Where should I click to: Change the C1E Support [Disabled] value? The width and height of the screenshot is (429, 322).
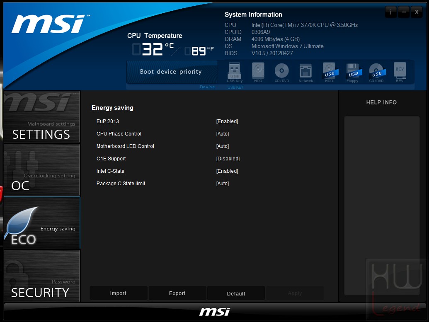pyautogui.click(x=228, y=159)
